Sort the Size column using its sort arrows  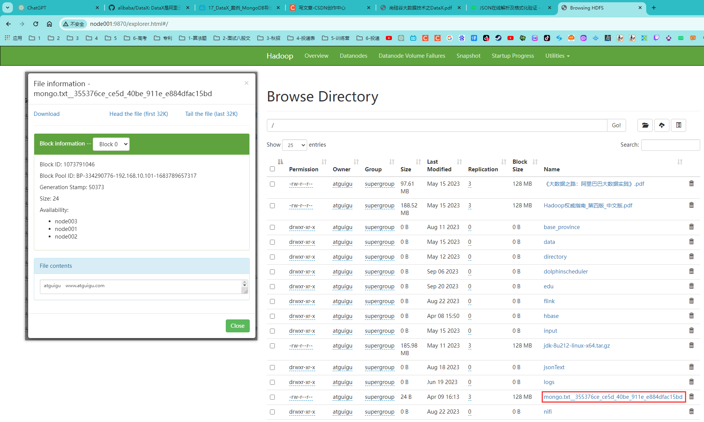pos(418,161)
